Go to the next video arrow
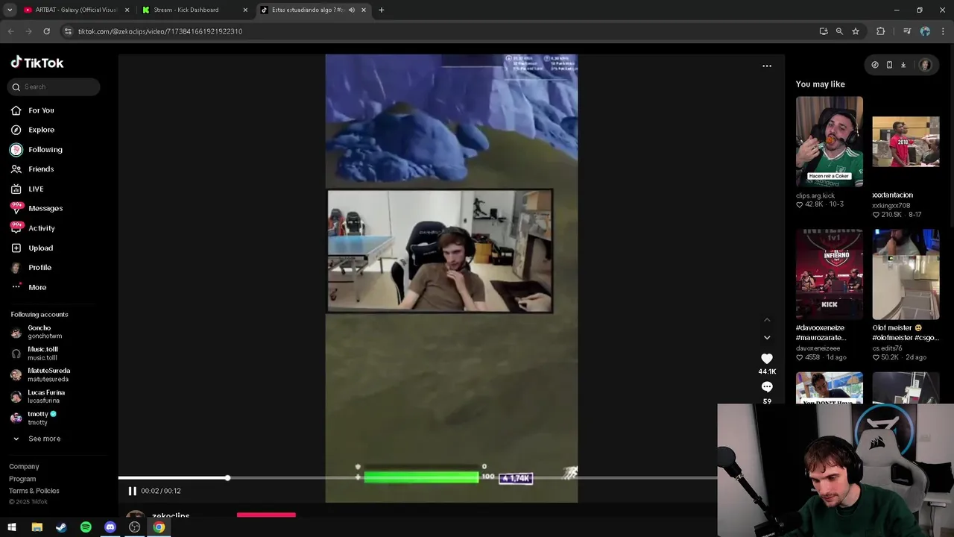 click(767, 338)
